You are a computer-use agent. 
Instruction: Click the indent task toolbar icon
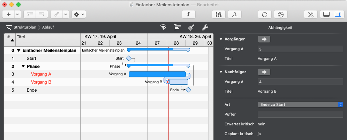click(x=30, y=14)
